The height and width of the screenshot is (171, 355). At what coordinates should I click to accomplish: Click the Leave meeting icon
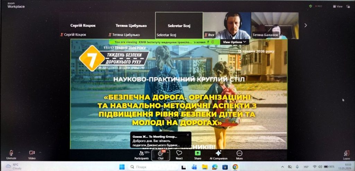(346, 155)
